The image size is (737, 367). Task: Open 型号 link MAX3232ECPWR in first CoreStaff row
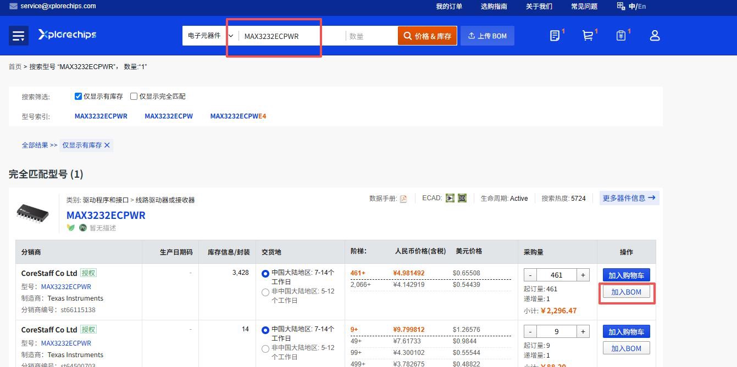tap(66, 287)
